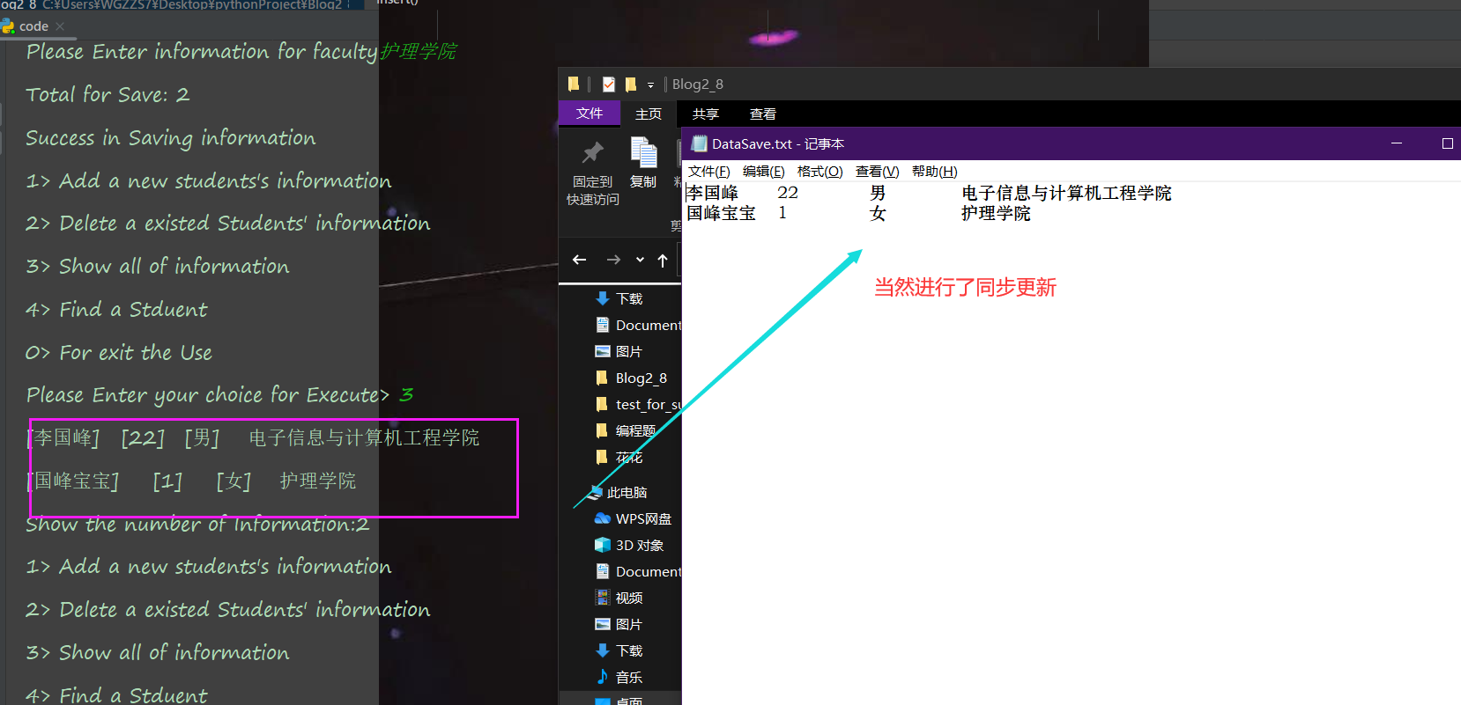Screen dimensions: 1461x705
Task: Click 'Please Enter your choice for Execute> 3' line
Action: point(220,395)
